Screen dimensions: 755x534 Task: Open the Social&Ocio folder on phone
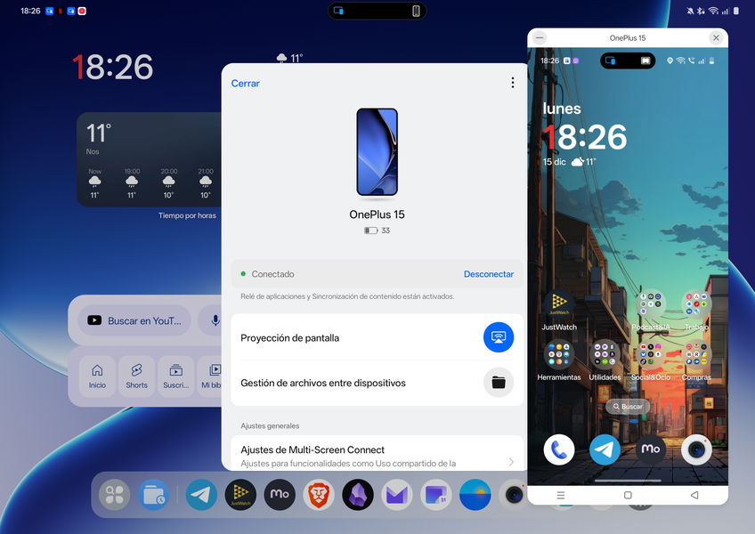click(650, 355)
